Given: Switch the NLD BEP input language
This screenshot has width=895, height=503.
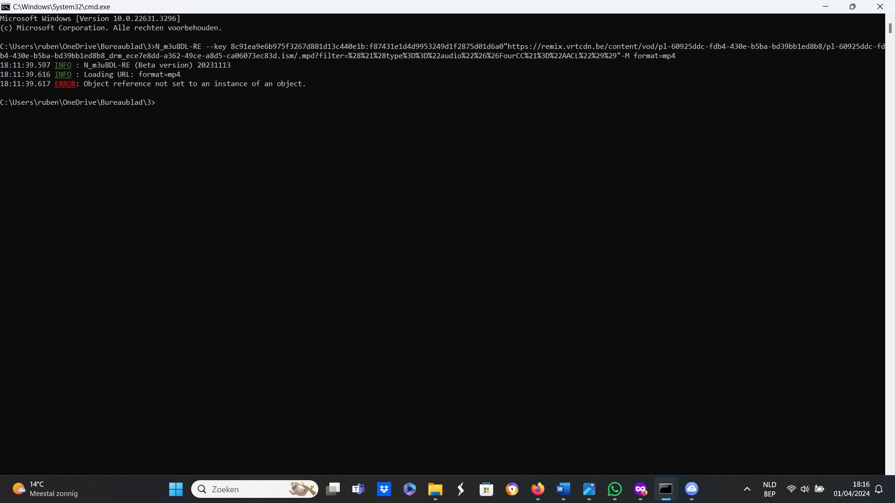Looking at the screenshot, I should [x=770, y=489].
